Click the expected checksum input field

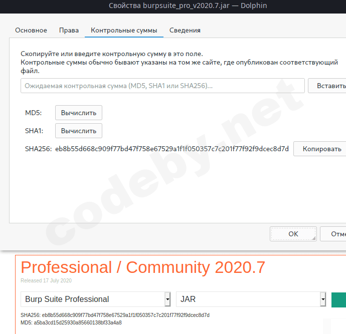point(162,86)
